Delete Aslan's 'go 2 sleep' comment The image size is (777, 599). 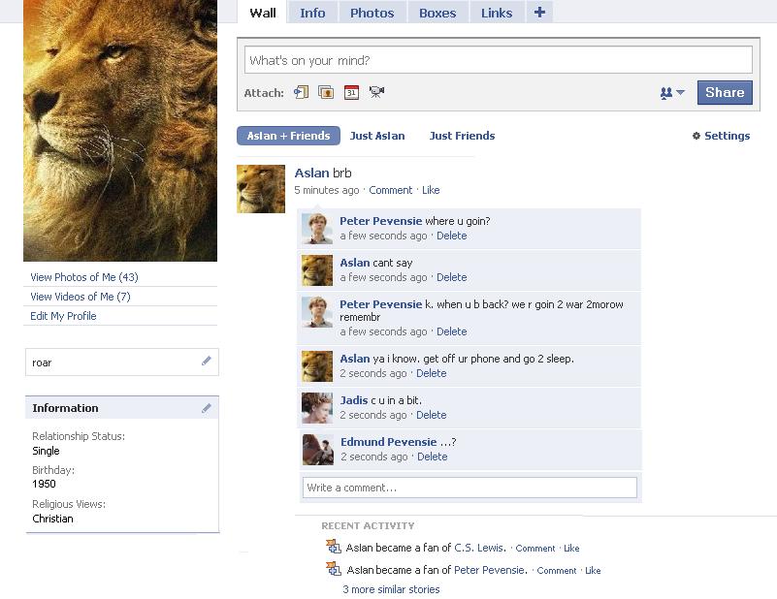tap(431, 373)
